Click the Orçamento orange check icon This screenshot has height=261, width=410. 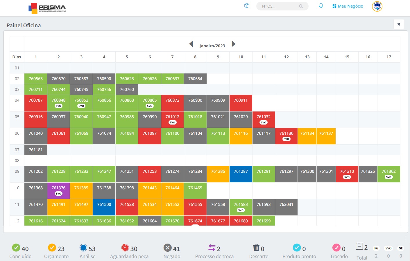(x=52, y=248)
